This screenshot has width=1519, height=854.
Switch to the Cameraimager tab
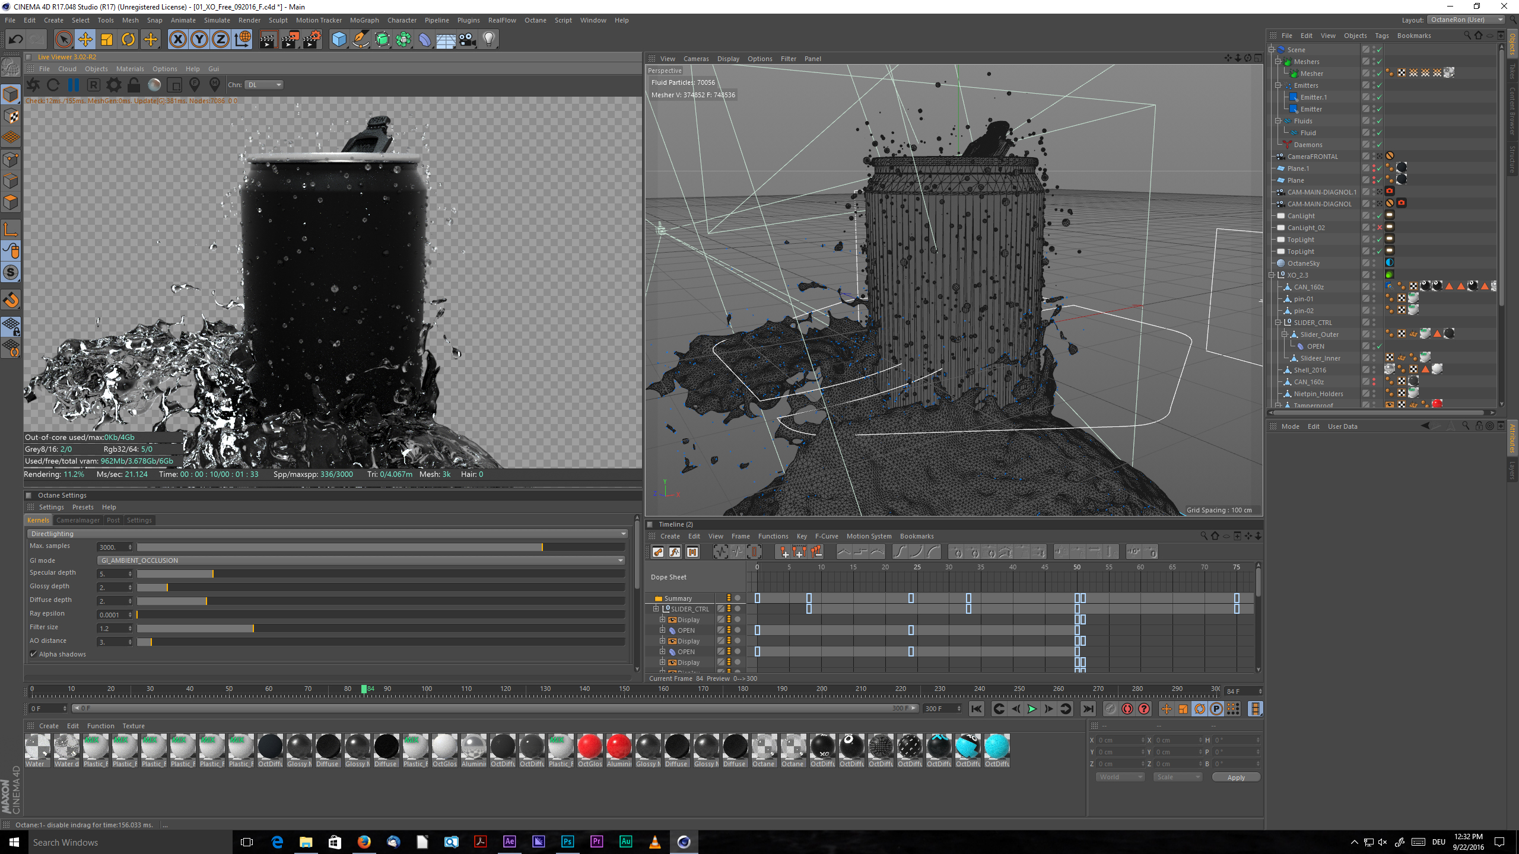click(x=78, y=520)
